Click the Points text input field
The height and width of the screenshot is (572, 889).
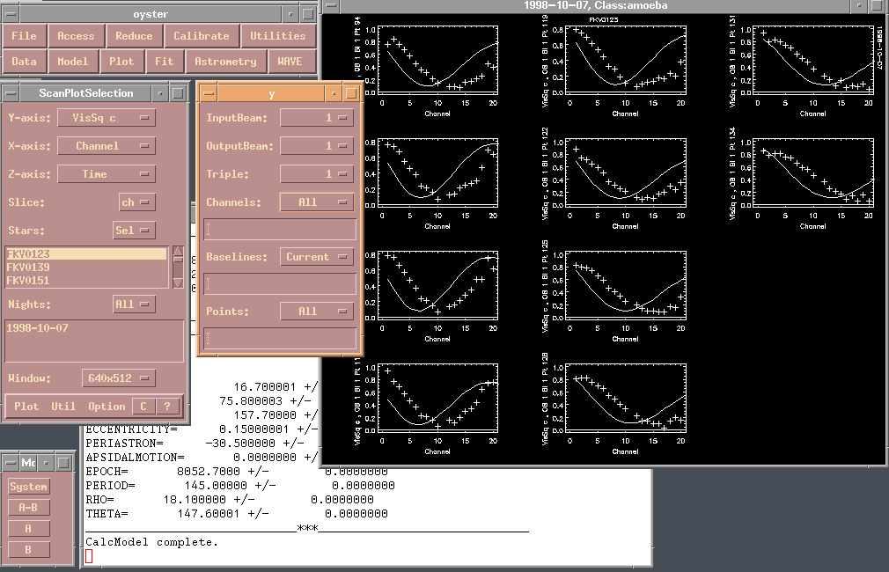tap(280, 339)
